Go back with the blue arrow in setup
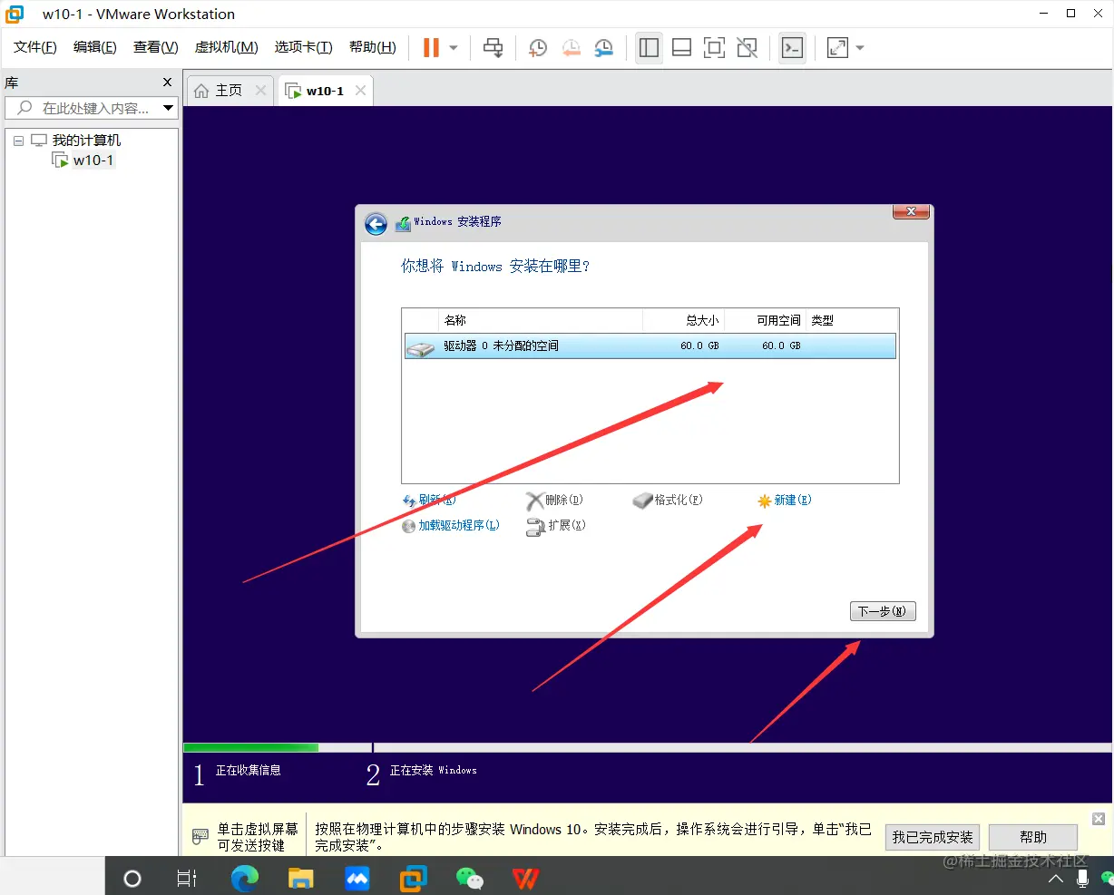 point(376,224)
